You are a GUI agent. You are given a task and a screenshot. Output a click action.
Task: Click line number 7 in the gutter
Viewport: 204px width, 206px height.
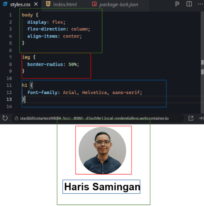tap(11, 57)
